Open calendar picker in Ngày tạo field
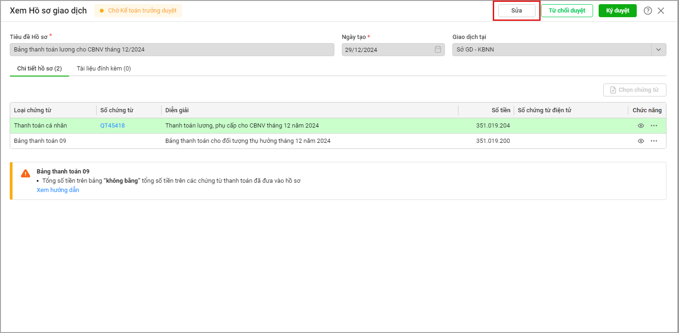The width and height of the screenshot is (679, 333). click(x=437, y=50)
